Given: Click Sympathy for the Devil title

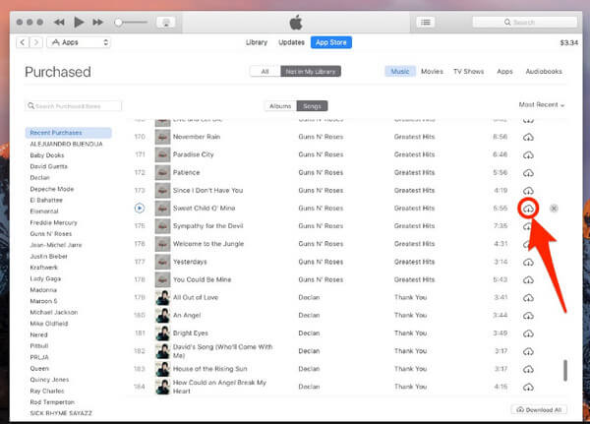Looking at the screenshot, I should [x=207, y=226].
